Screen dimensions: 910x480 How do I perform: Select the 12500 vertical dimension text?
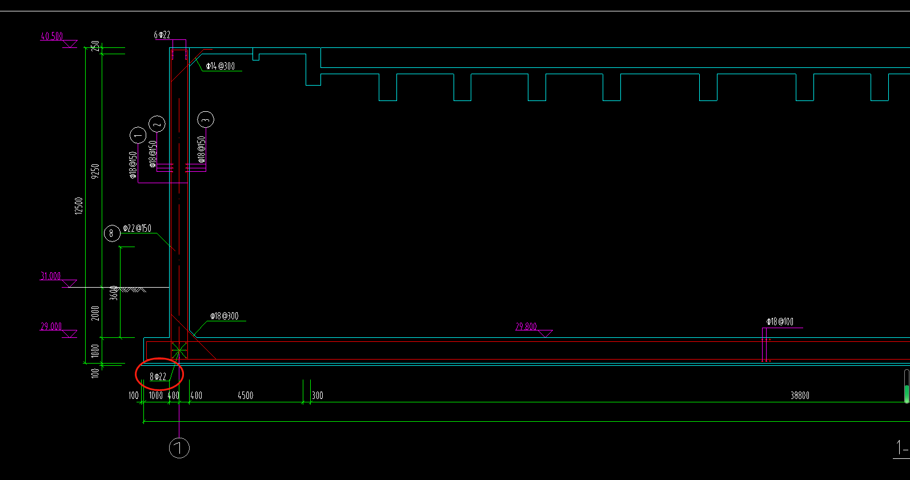point(79,205)
